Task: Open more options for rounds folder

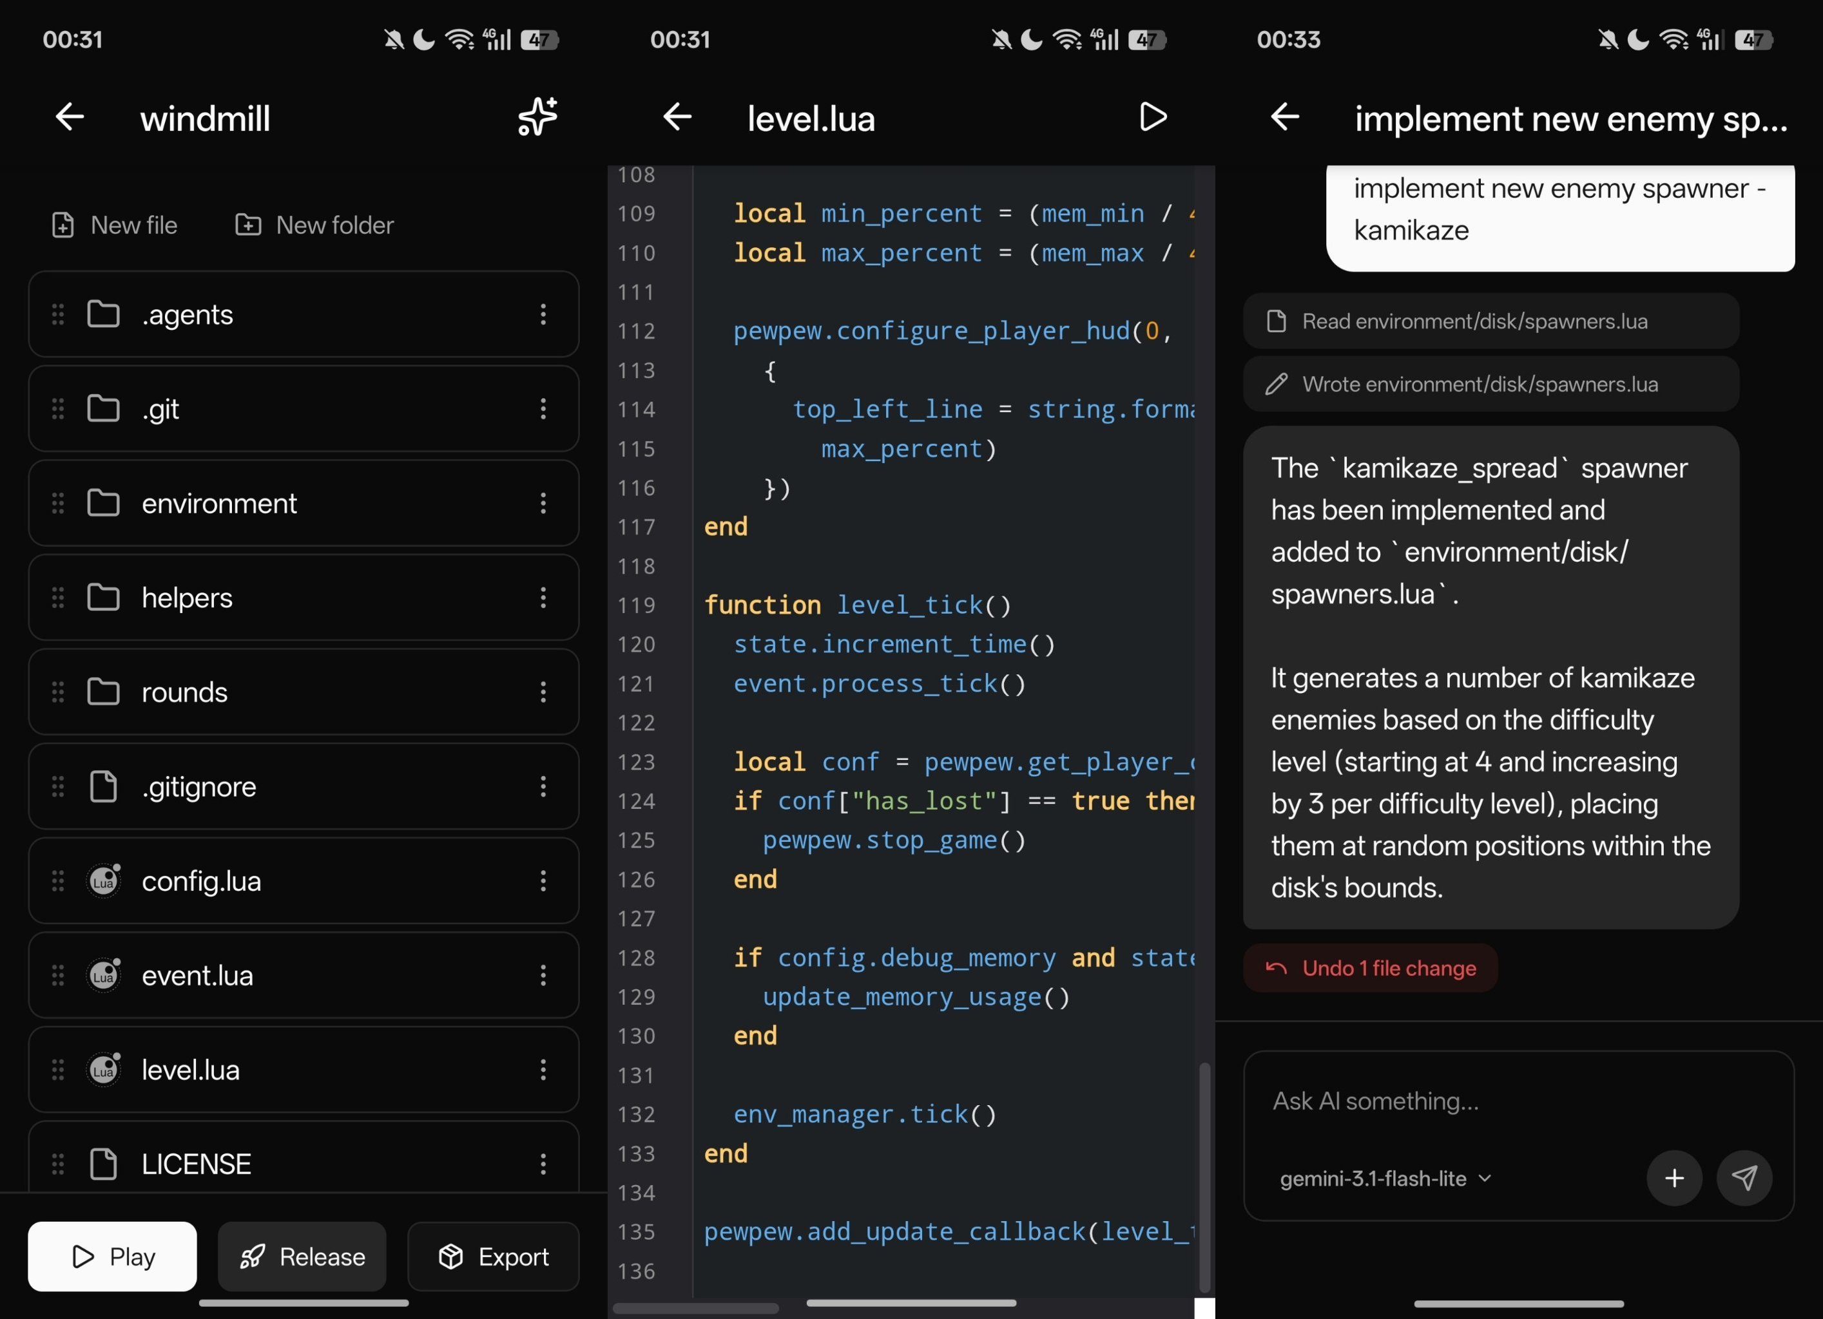Action: 543,692
